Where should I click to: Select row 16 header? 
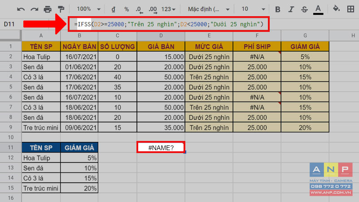11,198
